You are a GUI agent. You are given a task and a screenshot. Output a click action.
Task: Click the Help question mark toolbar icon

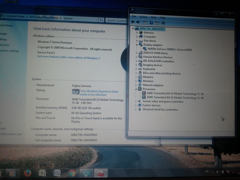tap(151, 23)
